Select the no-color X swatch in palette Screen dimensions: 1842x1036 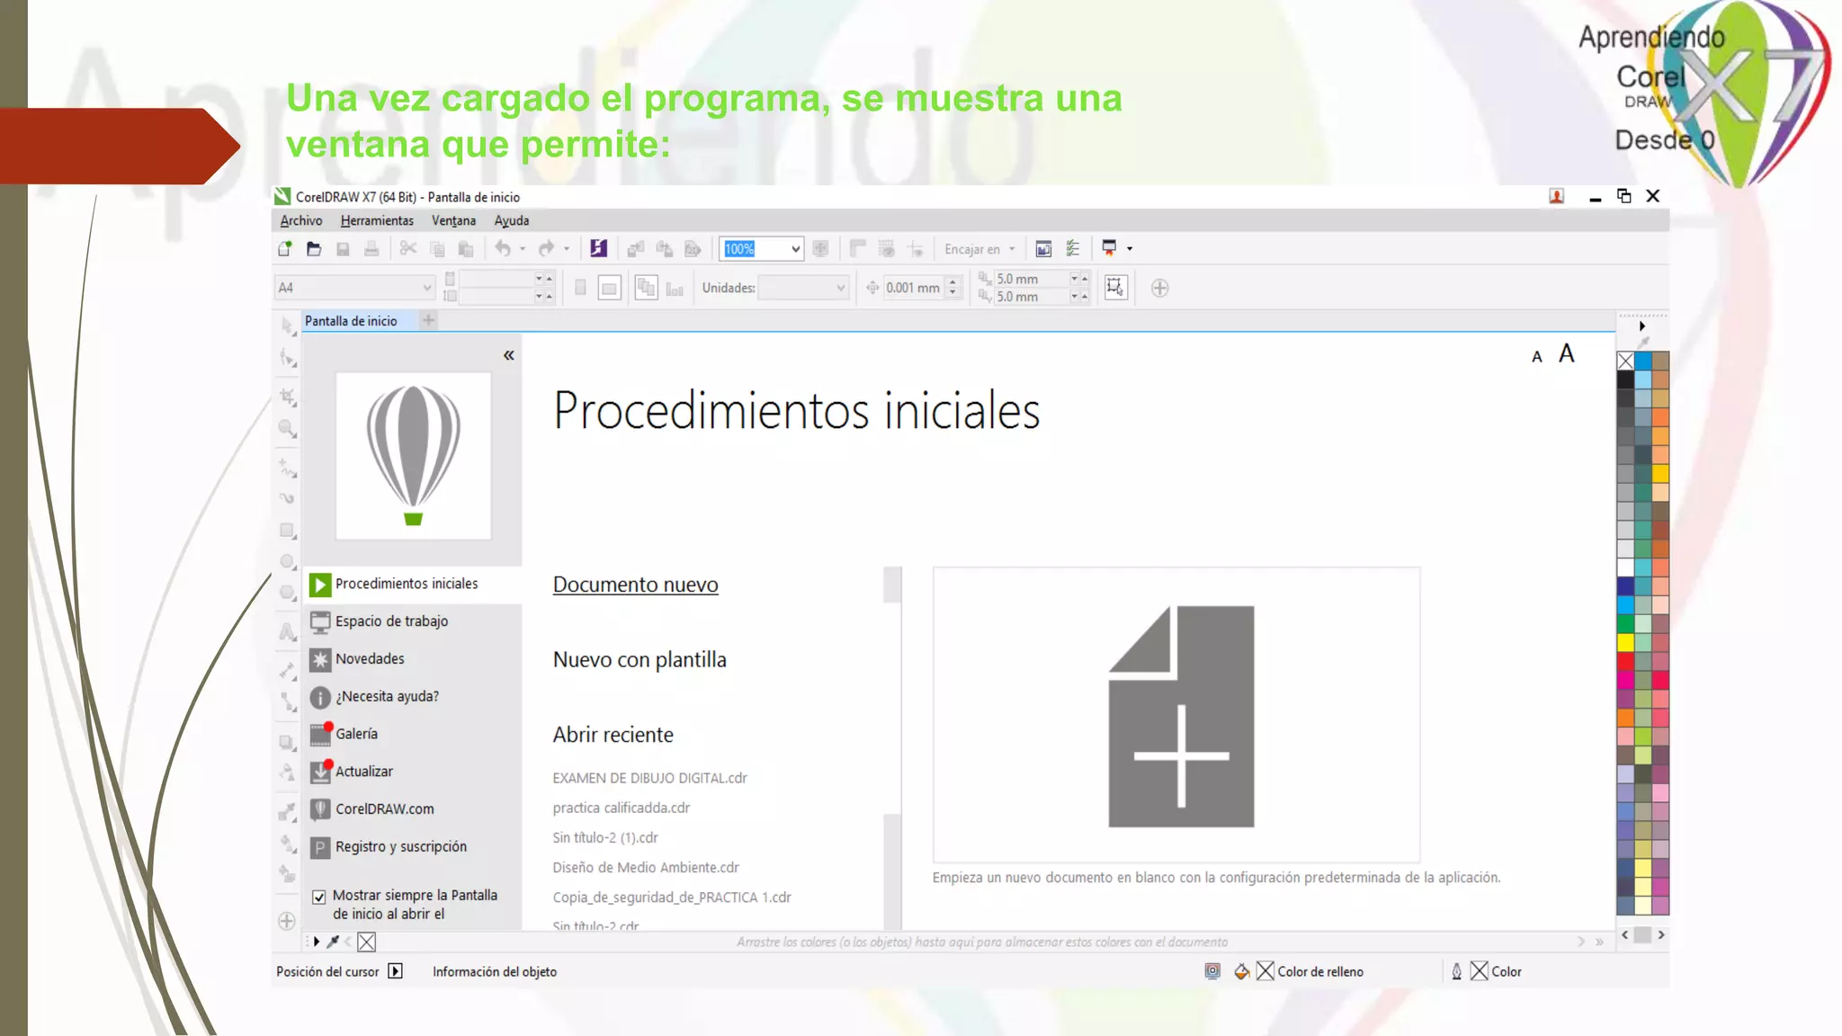1625,361
